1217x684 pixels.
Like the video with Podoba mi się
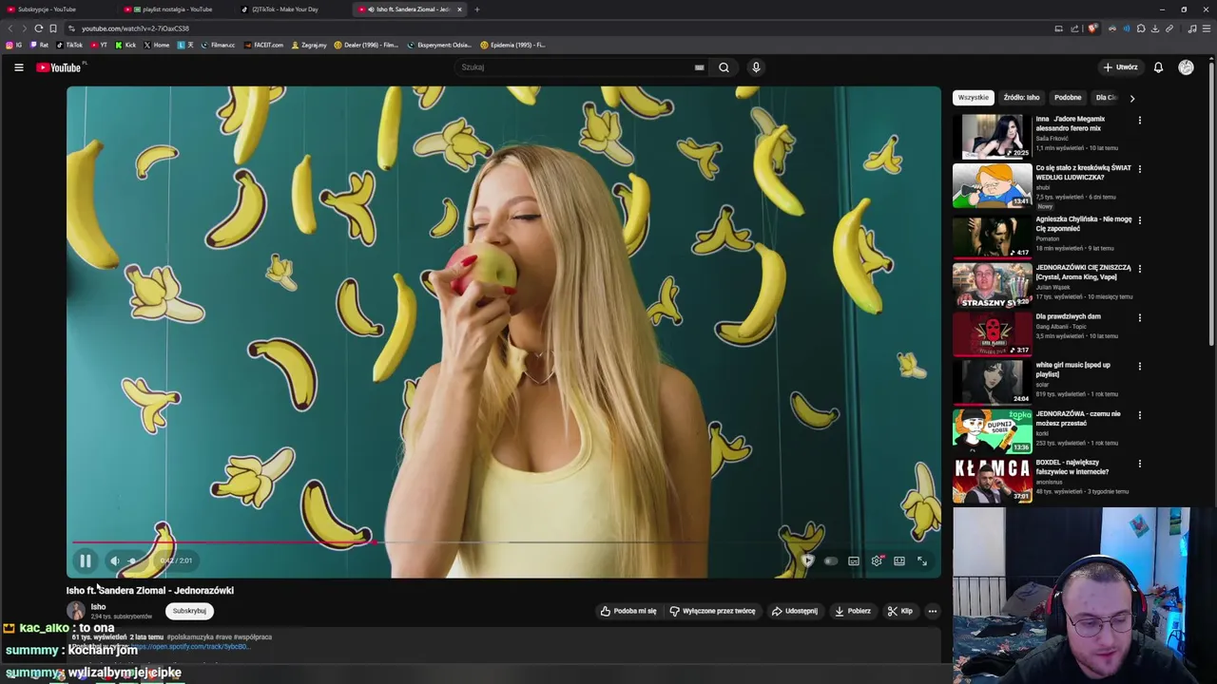[x=628, y=611]
